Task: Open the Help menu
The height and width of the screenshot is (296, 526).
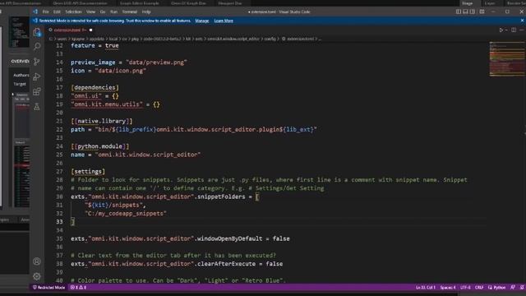Action: (x=146, y=12)
